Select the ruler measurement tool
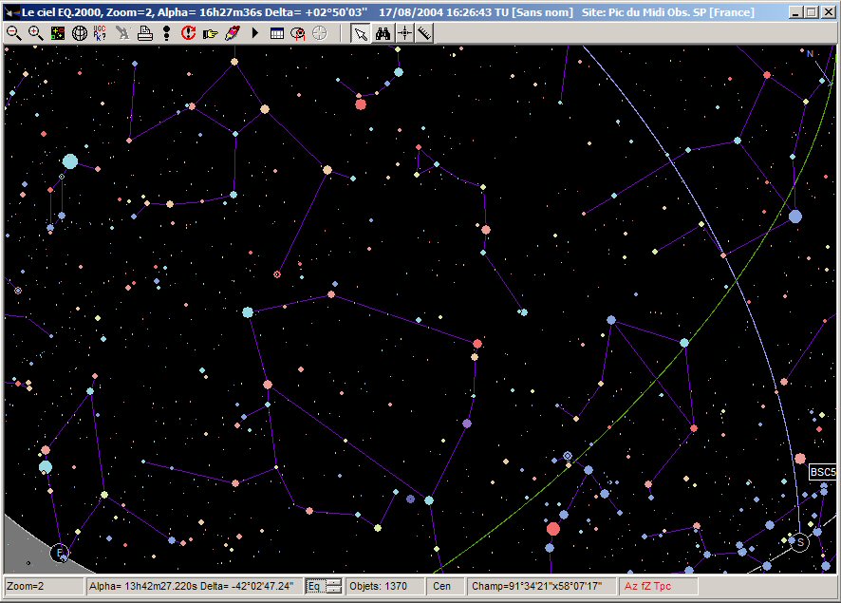Viewport: 841px width, 603px height. pyautogui.click(x=425, y=34)
